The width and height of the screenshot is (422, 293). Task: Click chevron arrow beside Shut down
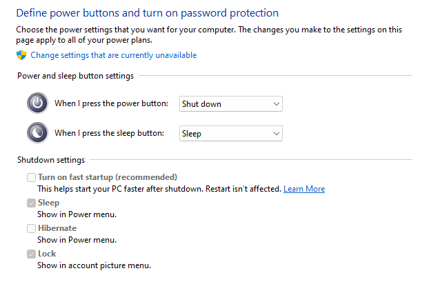276,104
